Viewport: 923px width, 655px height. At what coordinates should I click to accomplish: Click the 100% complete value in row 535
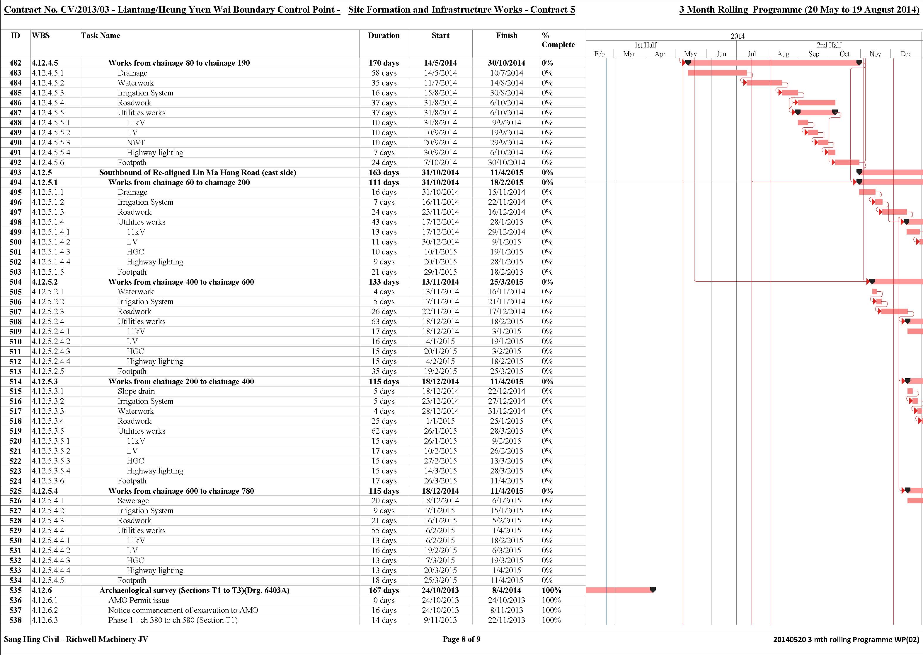(551, 591)
